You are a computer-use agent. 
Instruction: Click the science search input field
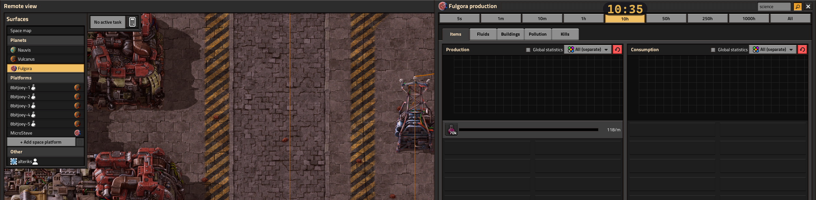pos(774,6)
